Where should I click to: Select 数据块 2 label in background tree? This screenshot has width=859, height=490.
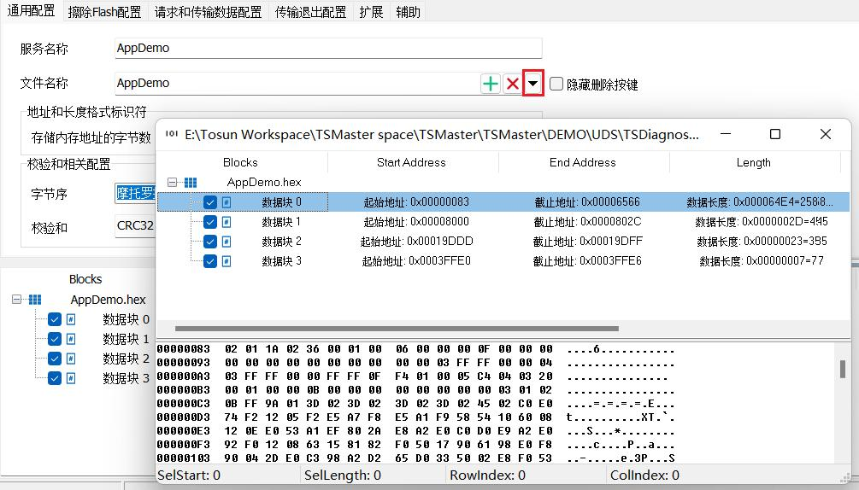(126, 359)
